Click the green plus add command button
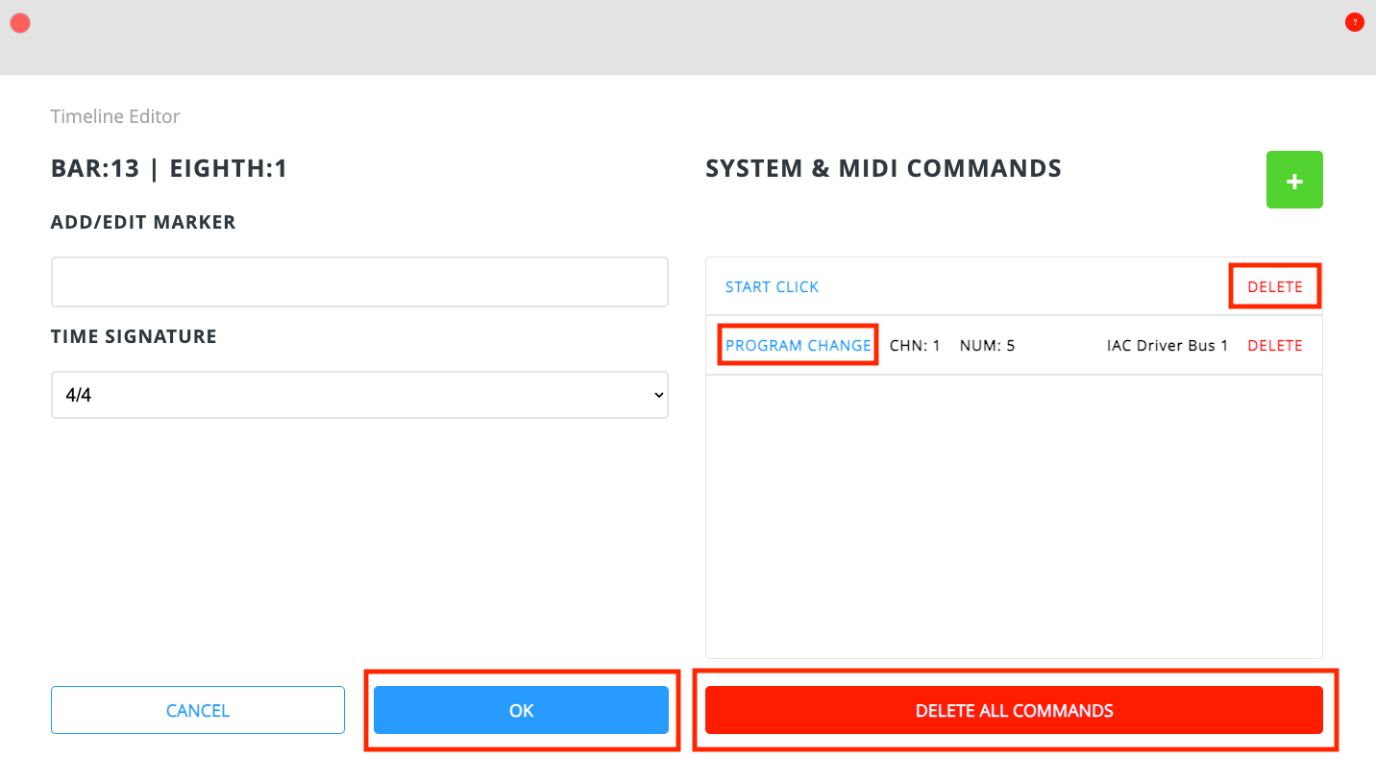This screenshot has width=1376, height=759. click(1293, 180)
